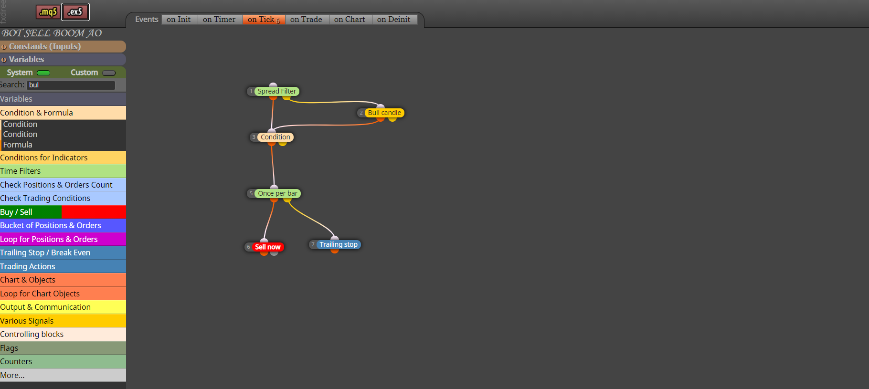Switch to on Trade event tab
Screen dimensions: 869x389
[307, 20]
